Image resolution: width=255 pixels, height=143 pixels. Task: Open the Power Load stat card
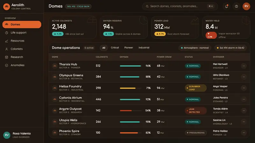click(x=175, y=27)
